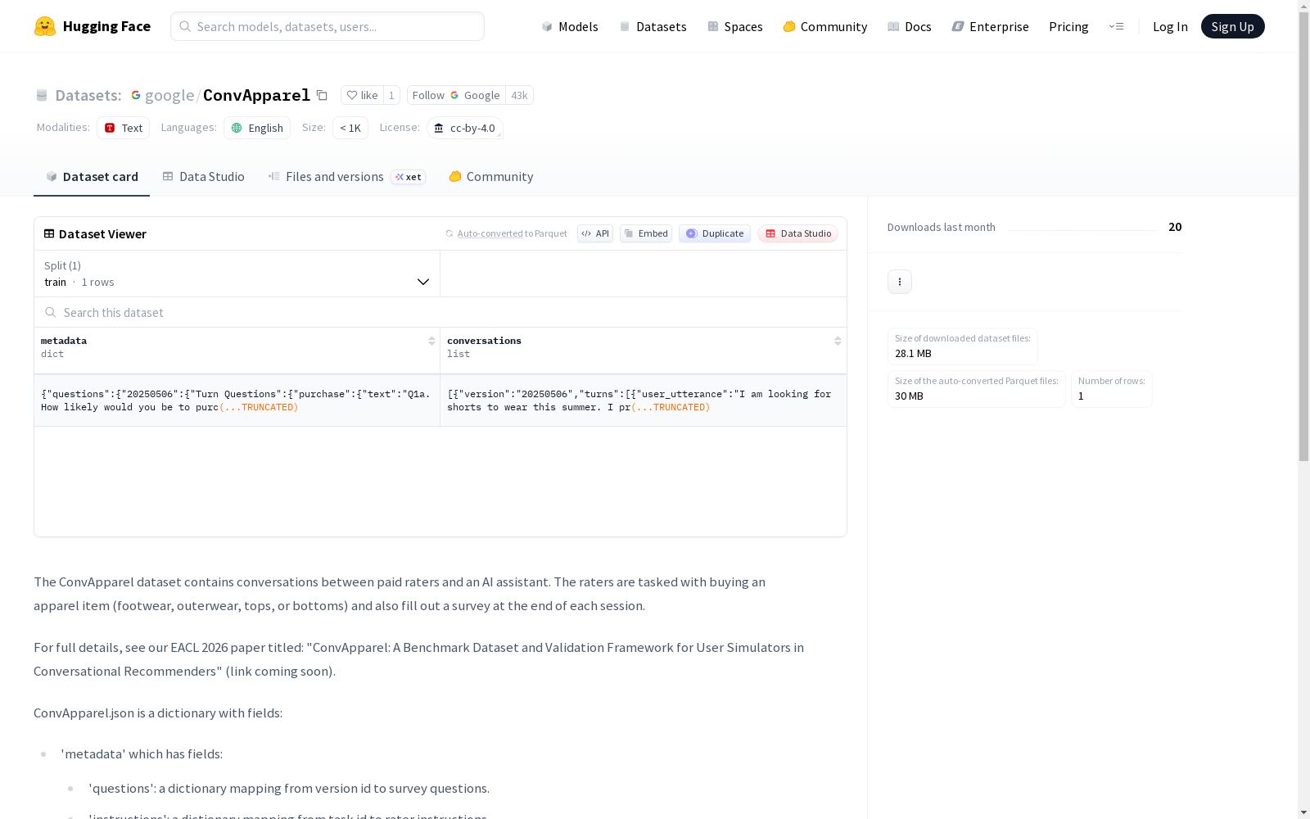The height and width of the screenshot is (819, 1310).
Task: Click the 43k followers count
Action: (519, 95)
